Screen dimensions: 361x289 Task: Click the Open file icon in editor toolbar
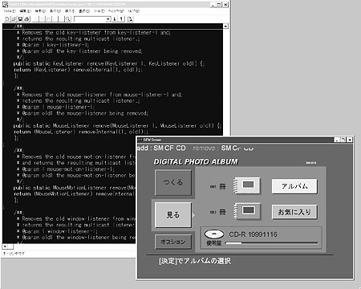pyautogui.click(x=14, y=18)
